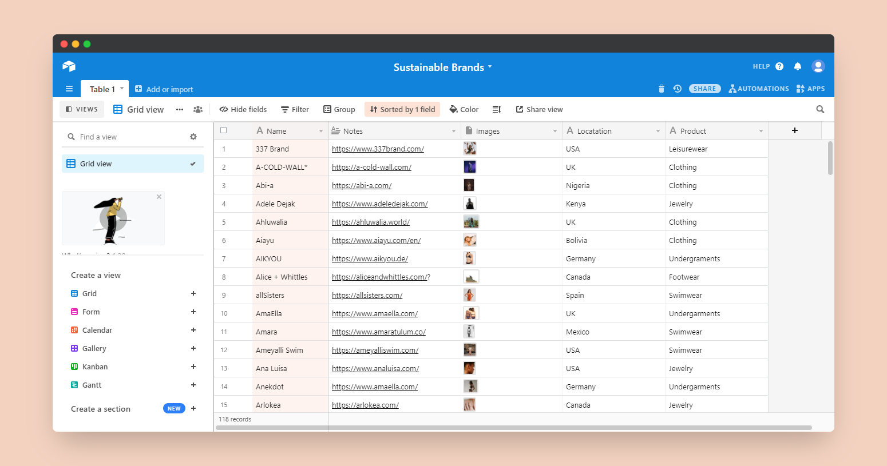The height and width of the screenshot is (466, 887).
Task: Open the adeledejak.com link
Action: 380,204
